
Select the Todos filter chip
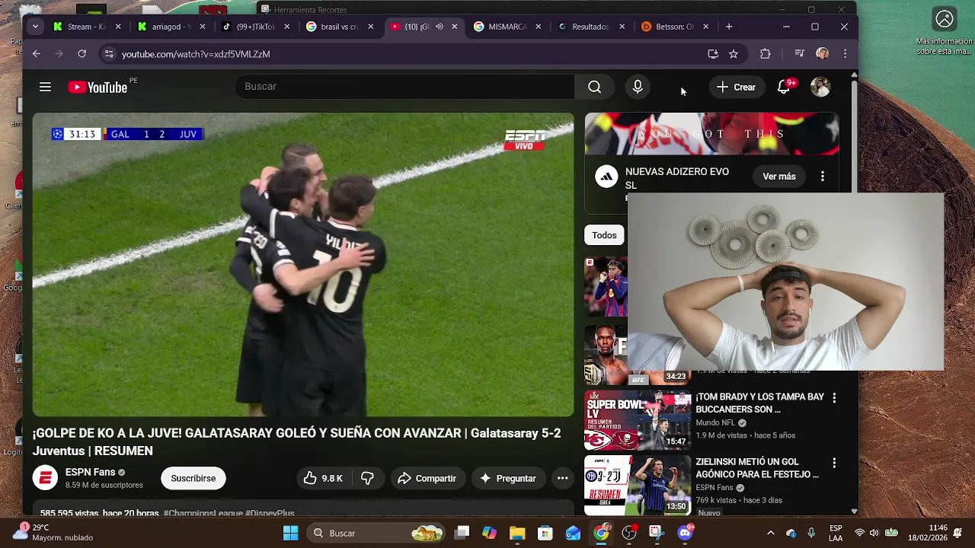coord(604,235)
